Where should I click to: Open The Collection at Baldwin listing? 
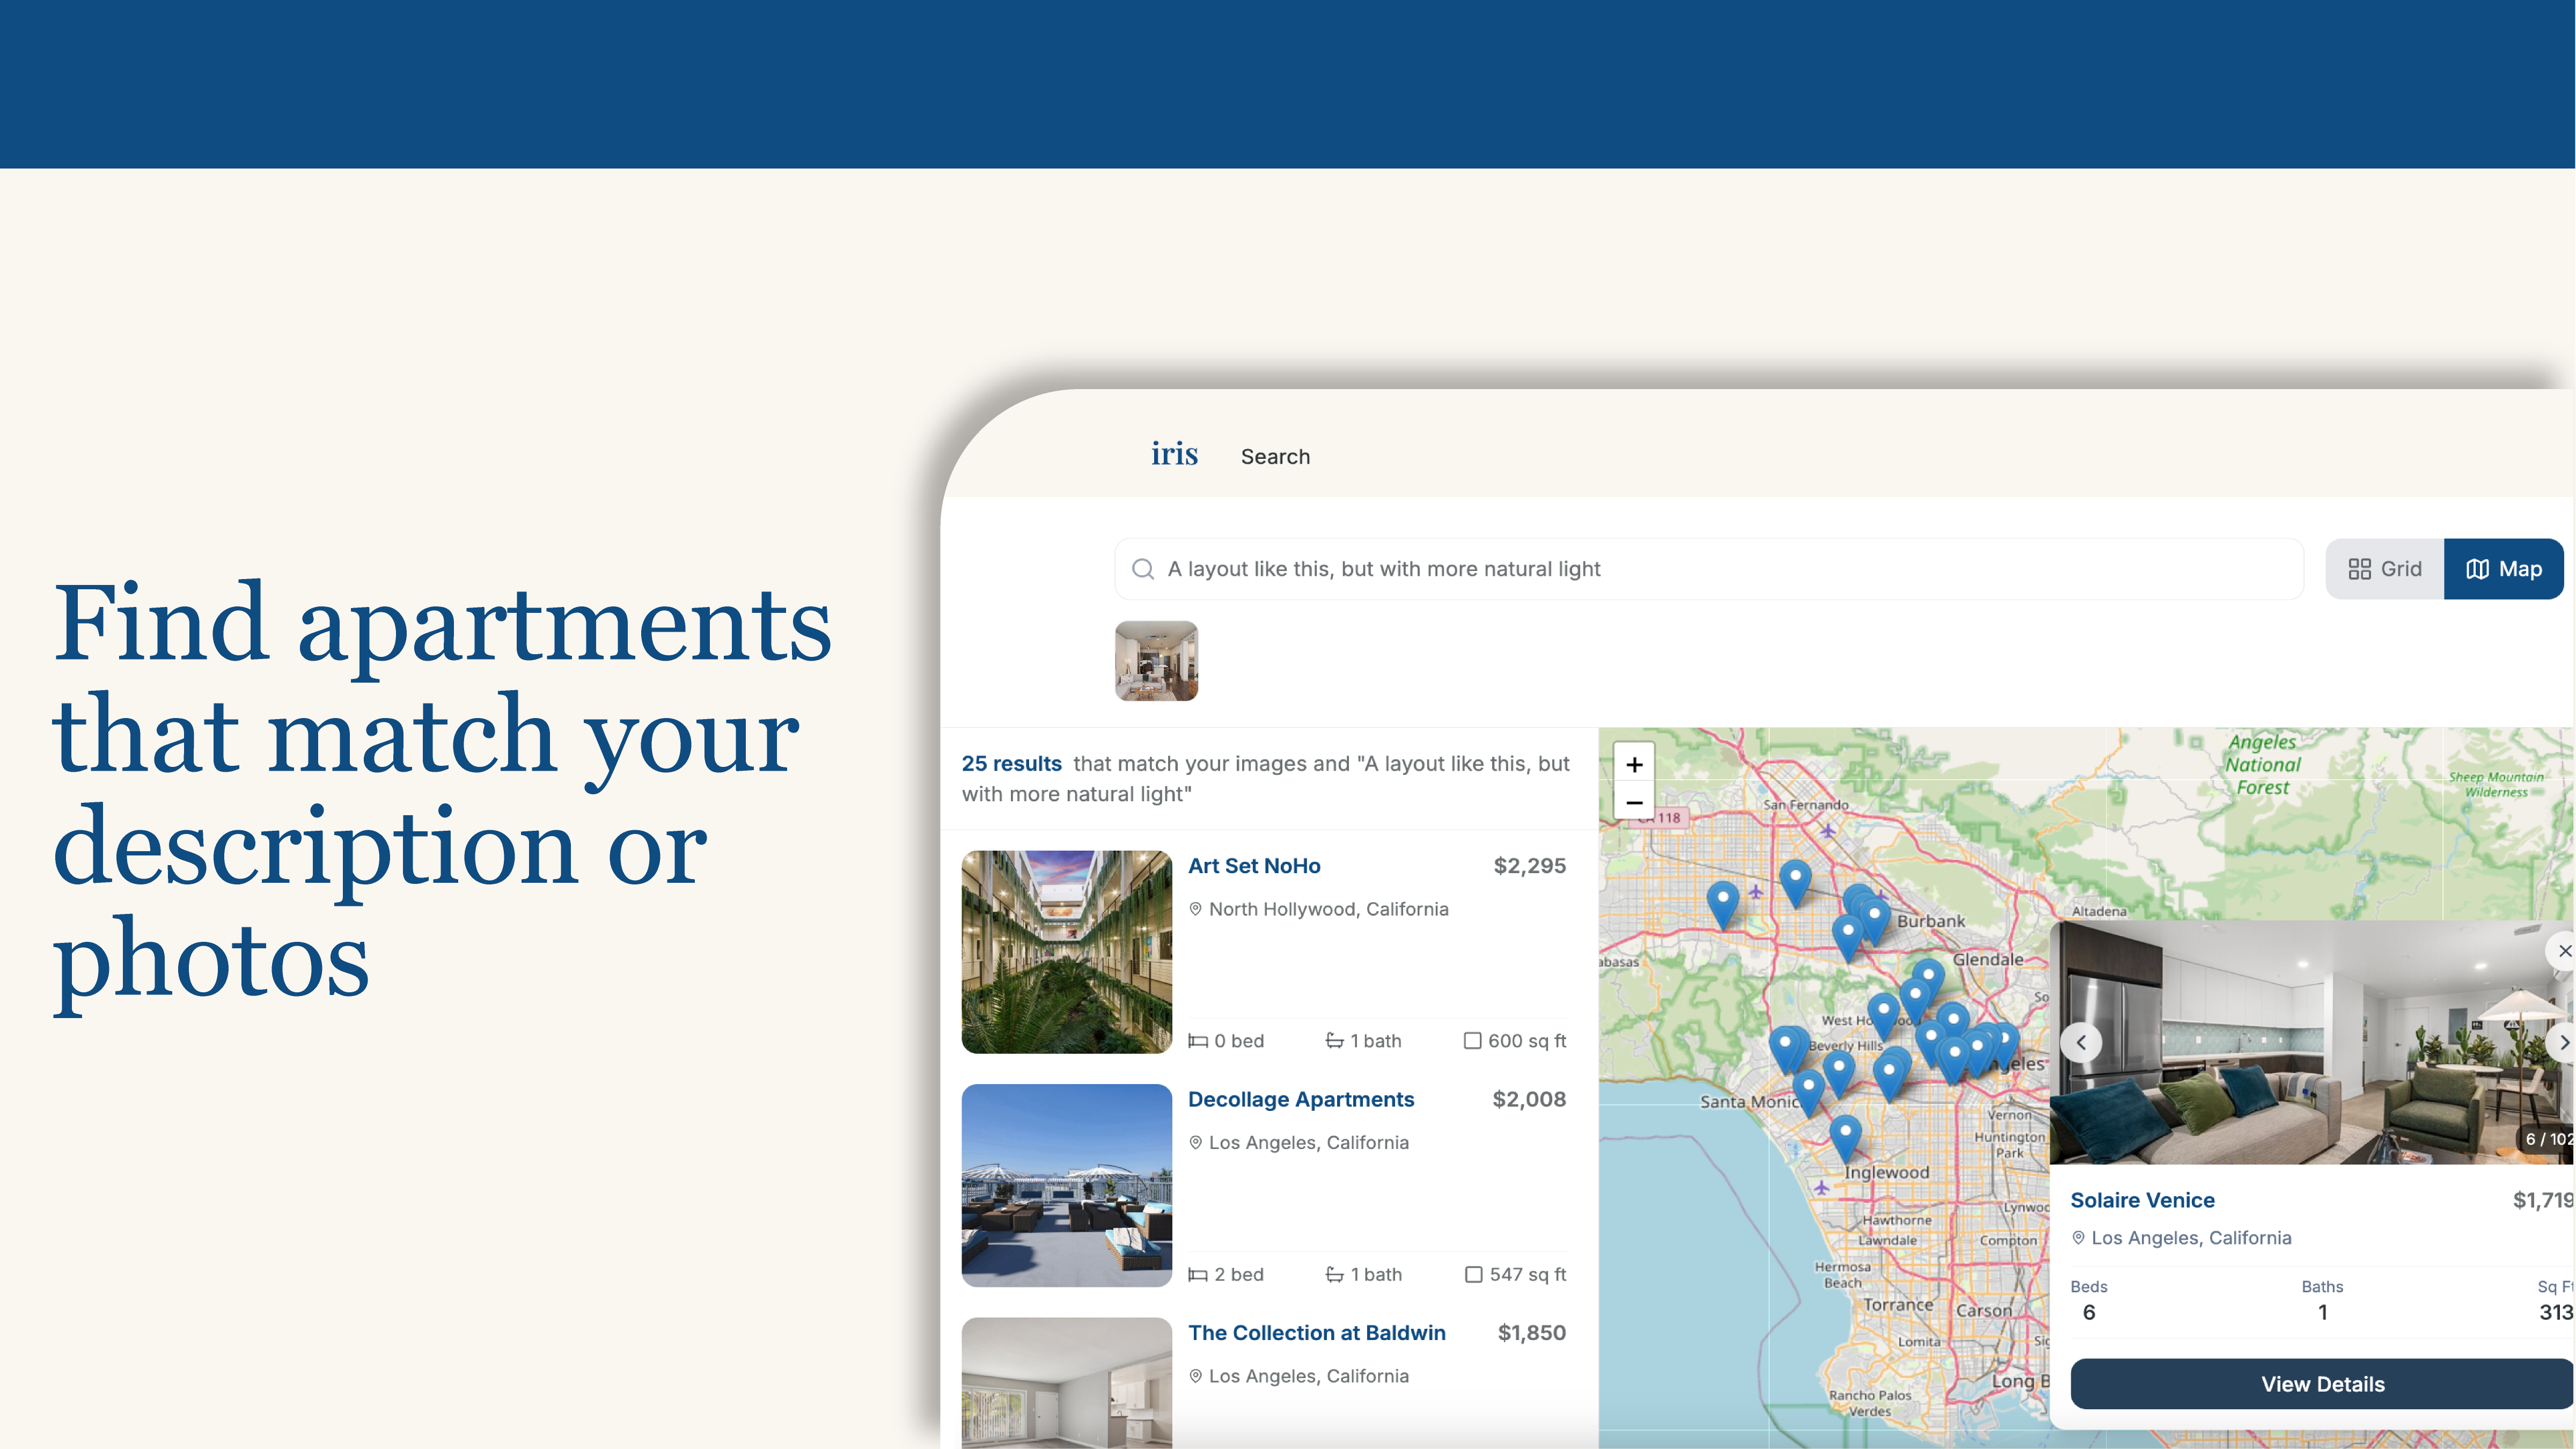[1316, 1333]
